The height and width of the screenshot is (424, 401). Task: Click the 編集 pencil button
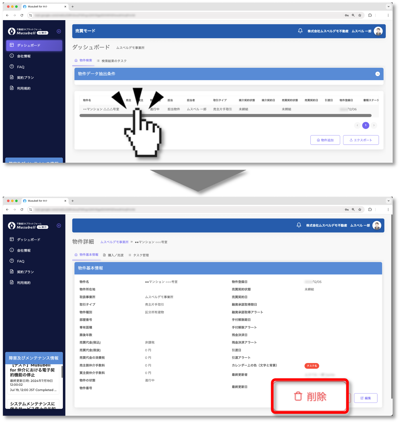pos(365,398)
